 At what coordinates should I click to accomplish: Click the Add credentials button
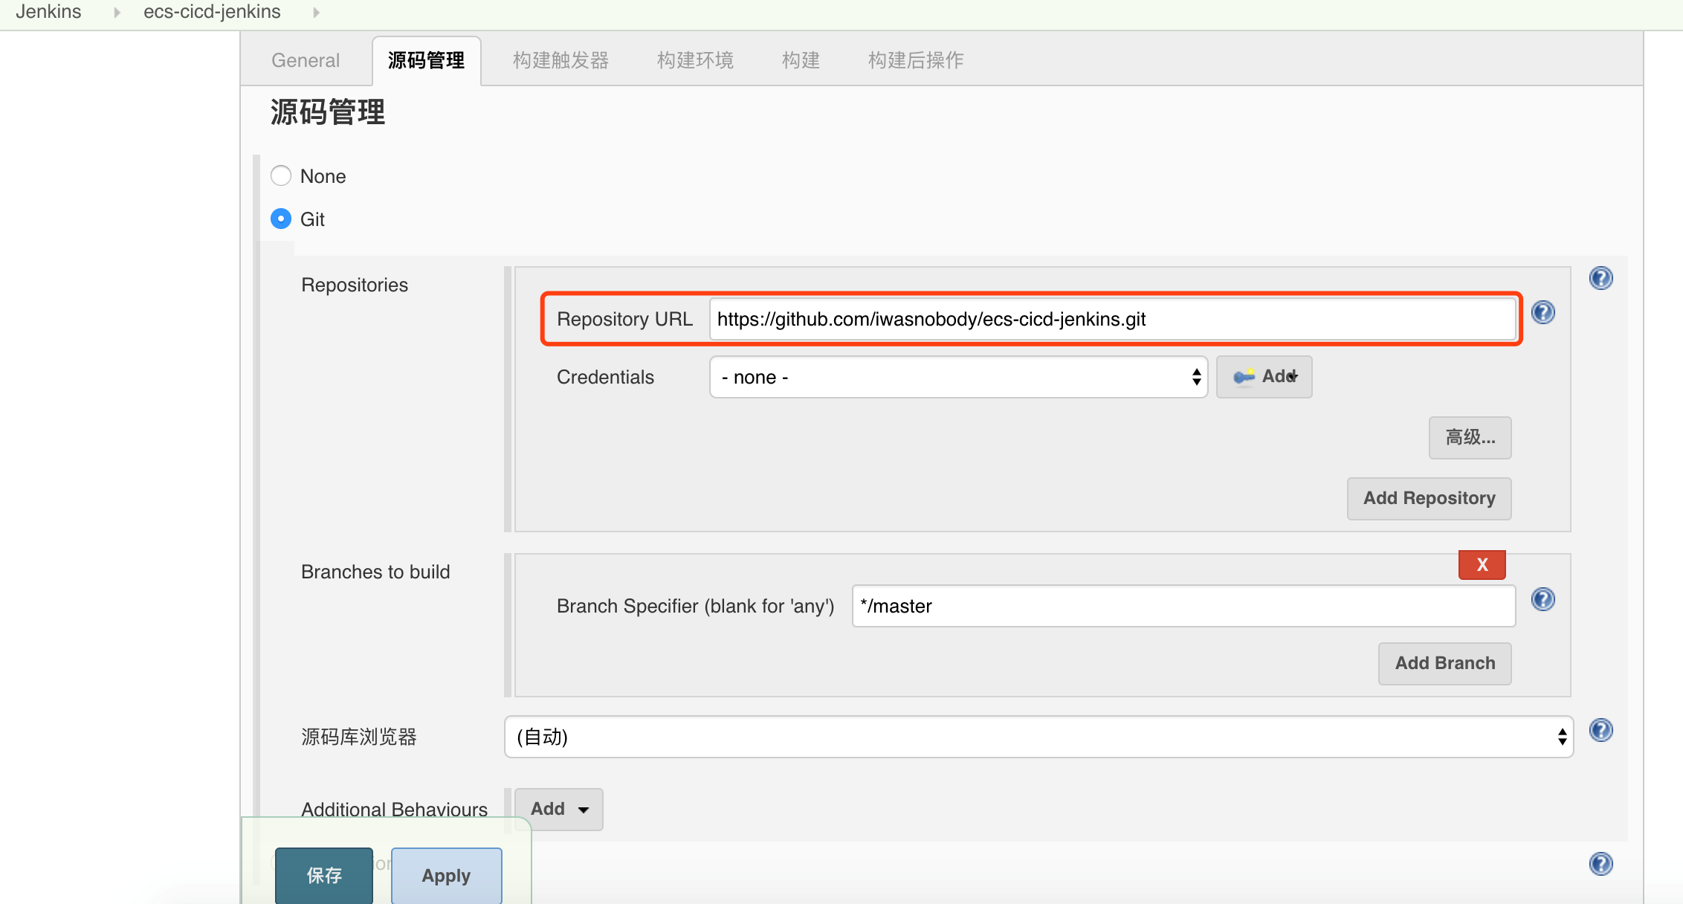pyautogui.click(x=1264, y=377)
